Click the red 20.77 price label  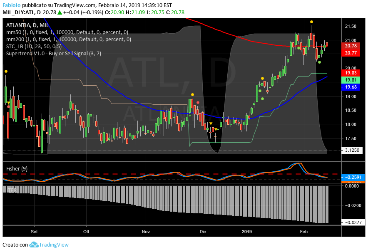tap(351, 53)
